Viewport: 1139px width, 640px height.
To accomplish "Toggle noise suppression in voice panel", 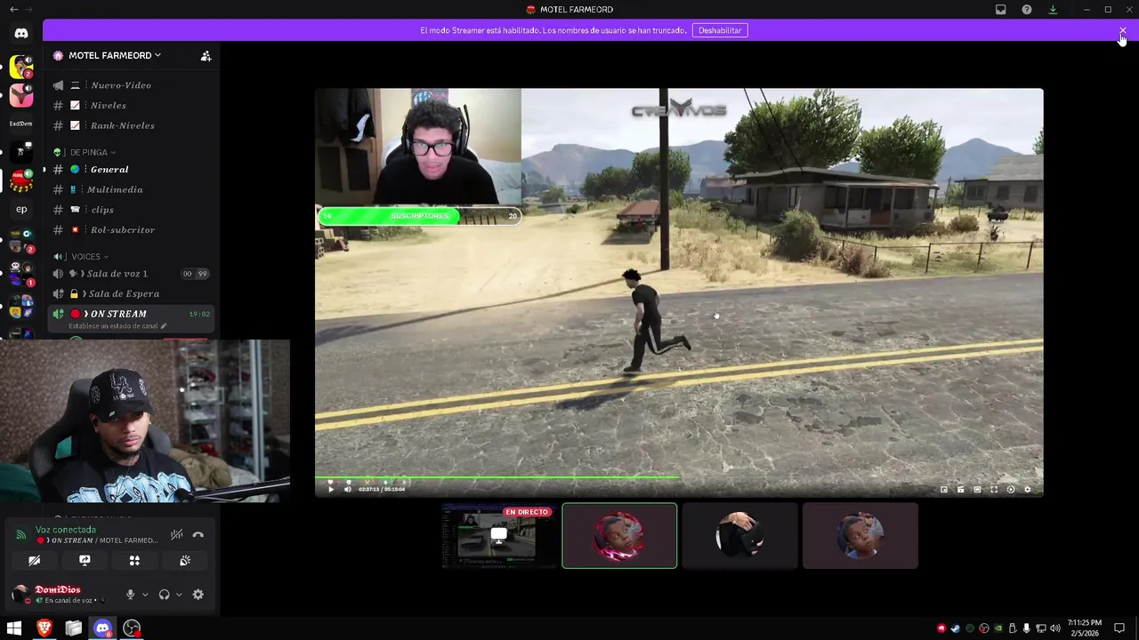I will tap(176, 534).
